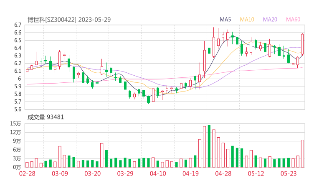This screenshot has width=309, height=183.
Task: Click the 05-23 date axis label
Action: coord(289,173)
